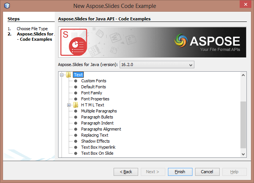Click the bullet icon beside Replacing Text
254x183 pixels.
(x=75, y=135)
